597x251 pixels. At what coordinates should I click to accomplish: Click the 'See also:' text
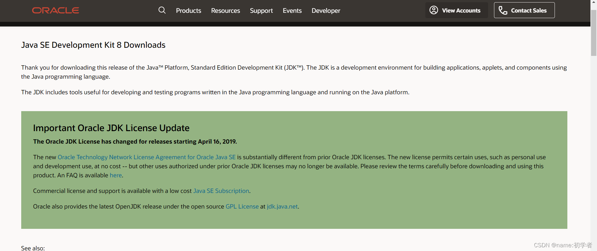pyautogui.click(x=33, y=248)
